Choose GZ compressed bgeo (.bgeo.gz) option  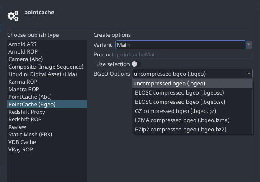192,111
